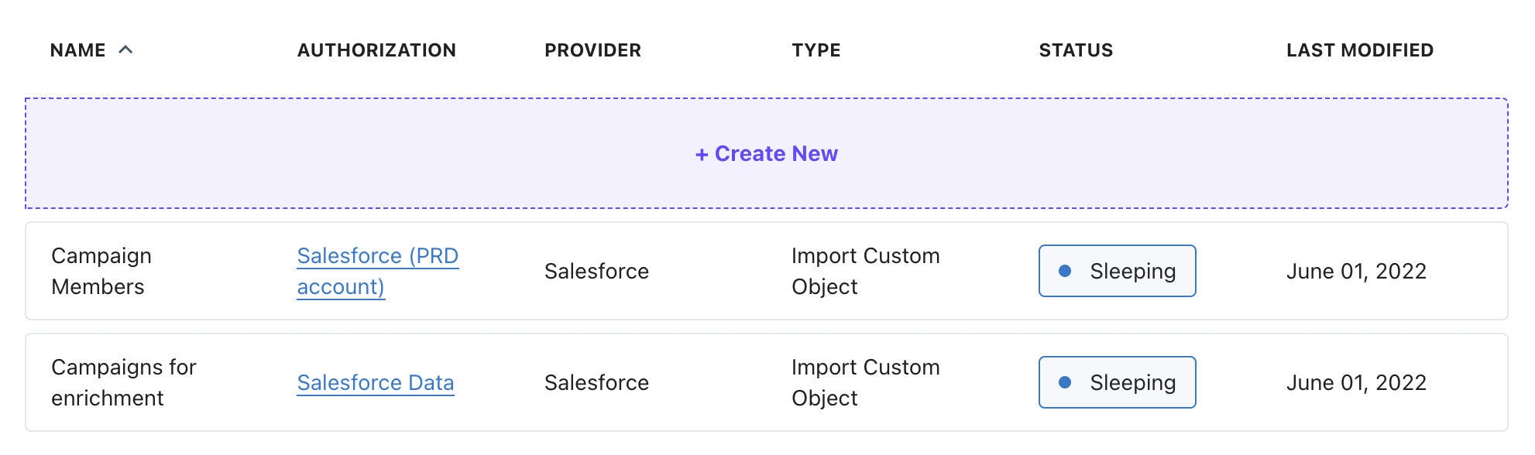Open the Salesforce Data authorization link
Viewport: 1535px width, 455px height.
tap(376, 382)
